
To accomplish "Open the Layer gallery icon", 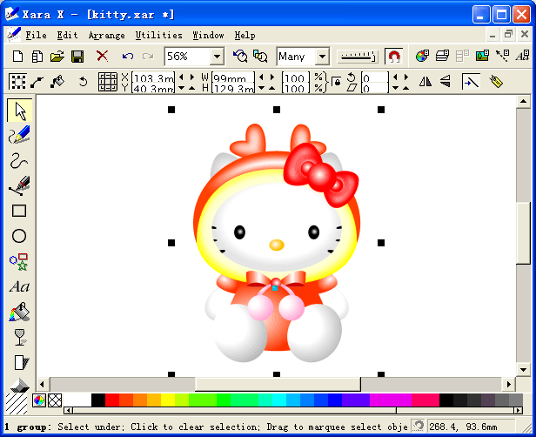I will click(x=442, y=56).
